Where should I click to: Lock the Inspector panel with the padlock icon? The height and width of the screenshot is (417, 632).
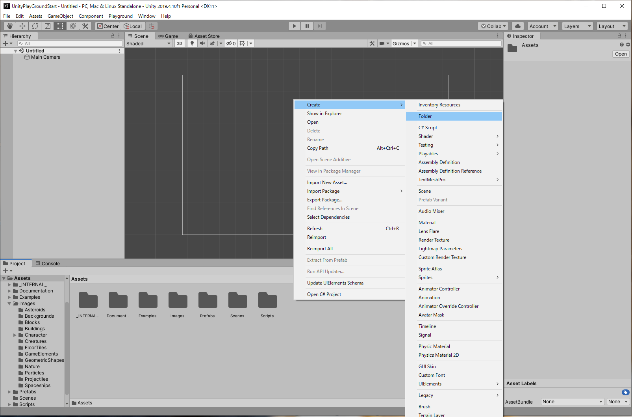619,35
